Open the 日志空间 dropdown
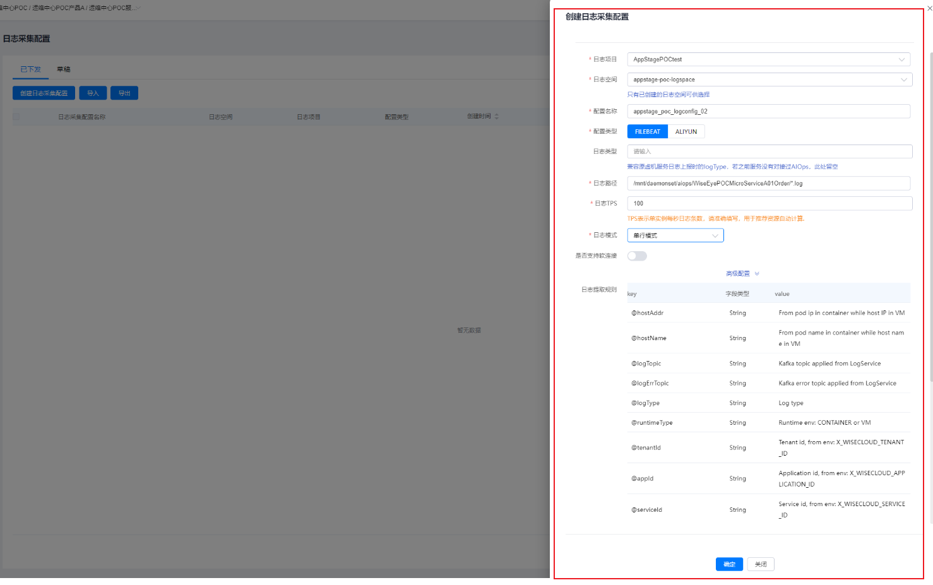The image size is (933, 585). (768, 80)
